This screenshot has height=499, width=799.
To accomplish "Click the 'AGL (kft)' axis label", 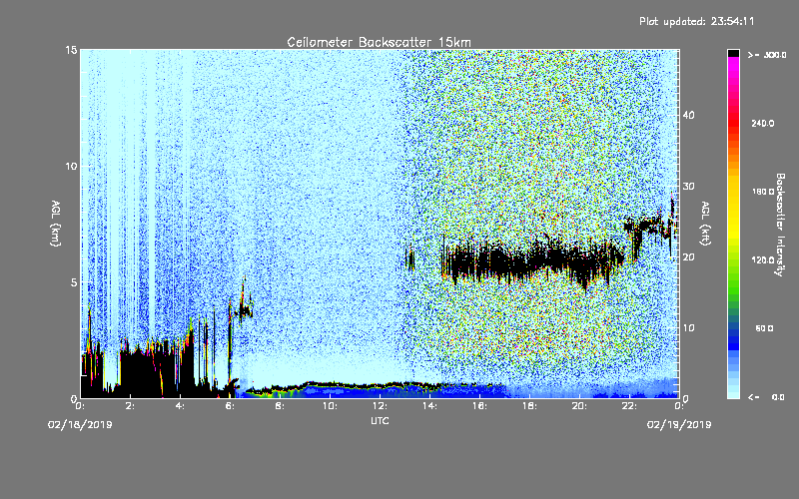I will 705,223.
